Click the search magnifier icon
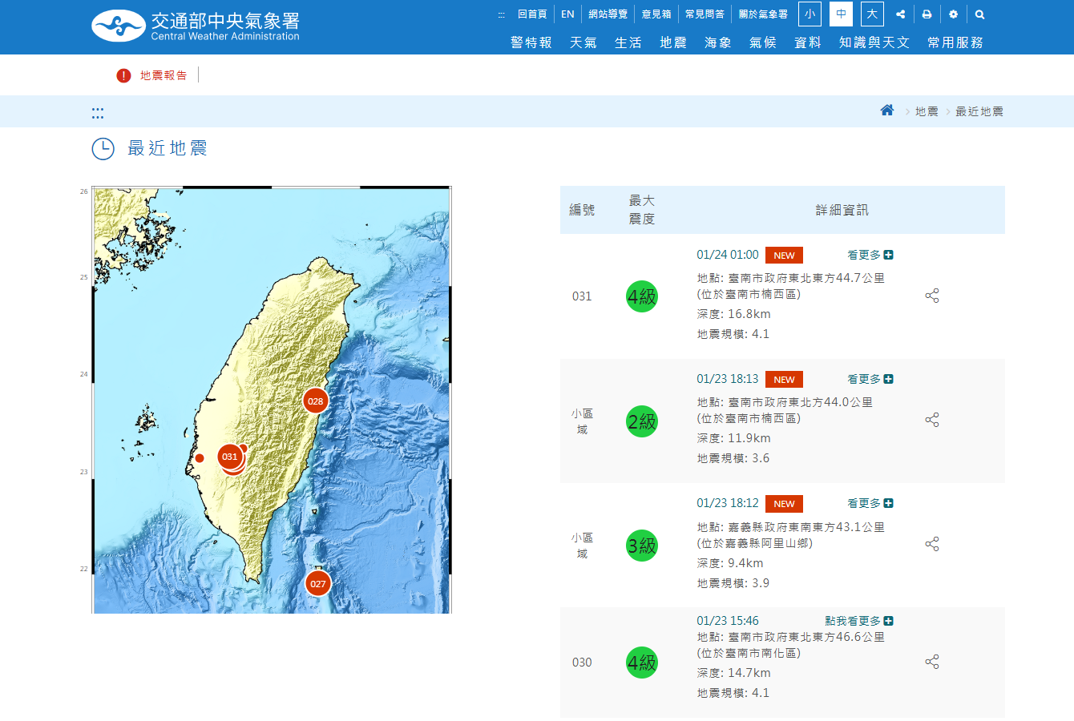 979,14
